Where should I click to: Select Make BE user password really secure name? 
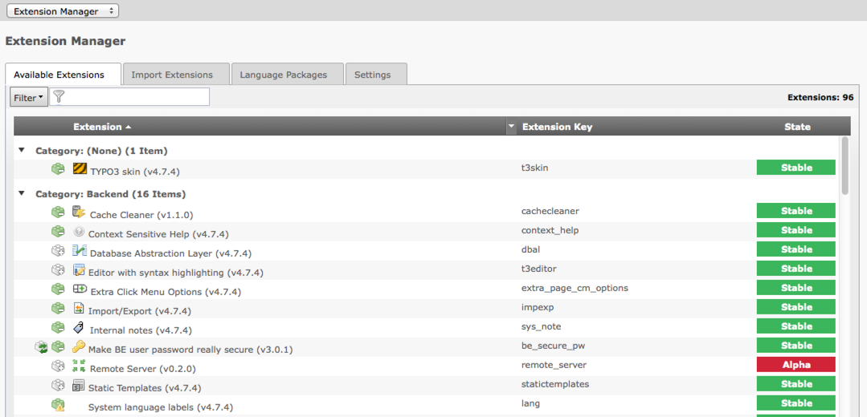pos(190,350)
